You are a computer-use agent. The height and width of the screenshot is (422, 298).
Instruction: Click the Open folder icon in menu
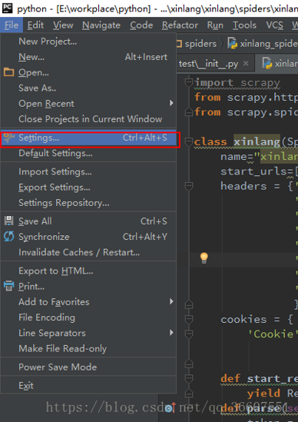tap(8, 72)
